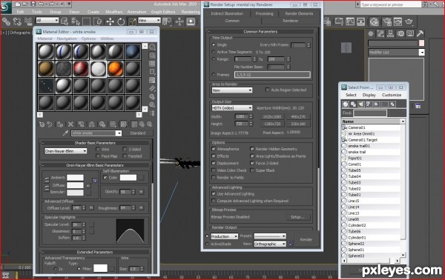Open the Oren-Nayar-Blinn shader dropdown
445x280 pixels.
pyautogui.click(x=65, y=151)
